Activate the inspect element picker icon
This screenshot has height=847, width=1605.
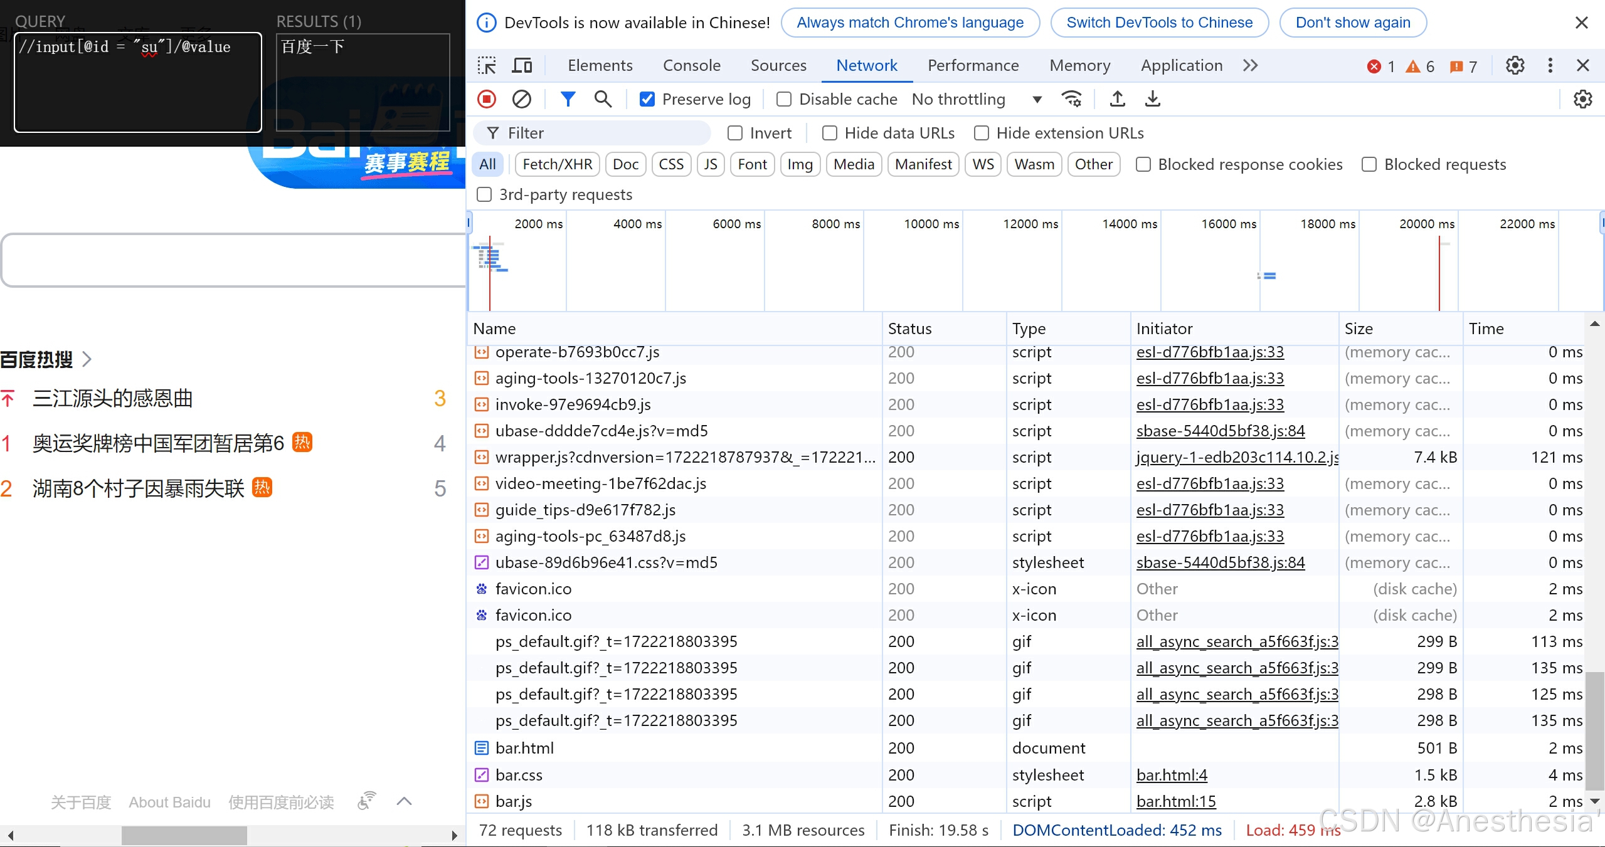point(486,66)
